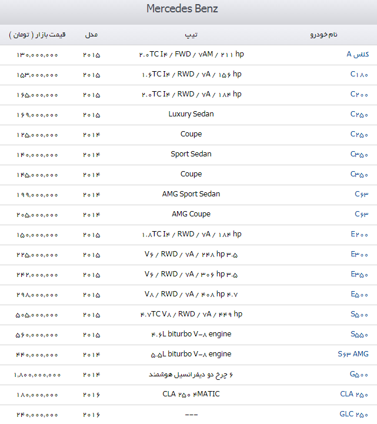Image resolution: width=377 pixels, height=424 pixels.
Task: Click the --- type cell in GLC ۲۵۰ row
Action: pos(191,415)
